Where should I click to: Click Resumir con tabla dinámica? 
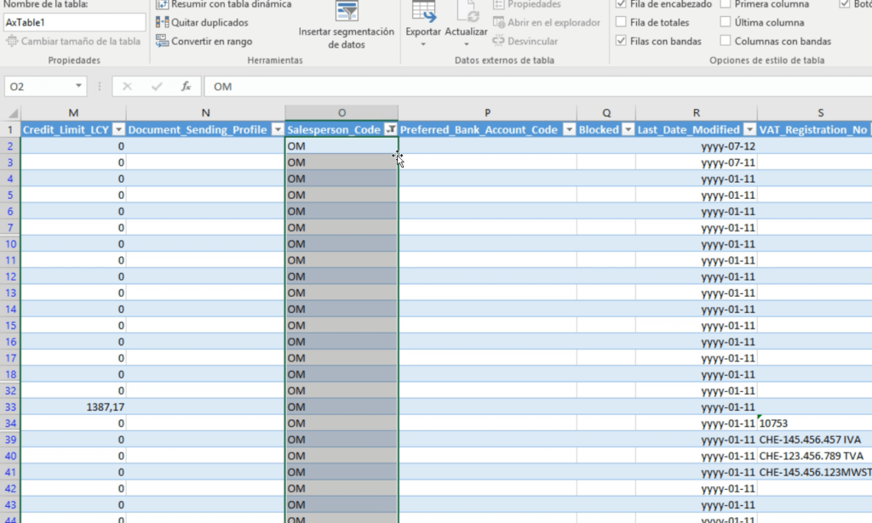click(223, 4)
